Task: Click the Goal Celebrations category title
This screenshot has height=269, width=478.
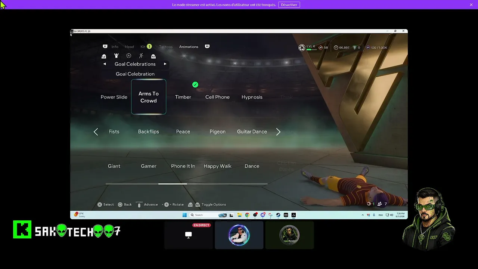Action: [x=135, y=64]
